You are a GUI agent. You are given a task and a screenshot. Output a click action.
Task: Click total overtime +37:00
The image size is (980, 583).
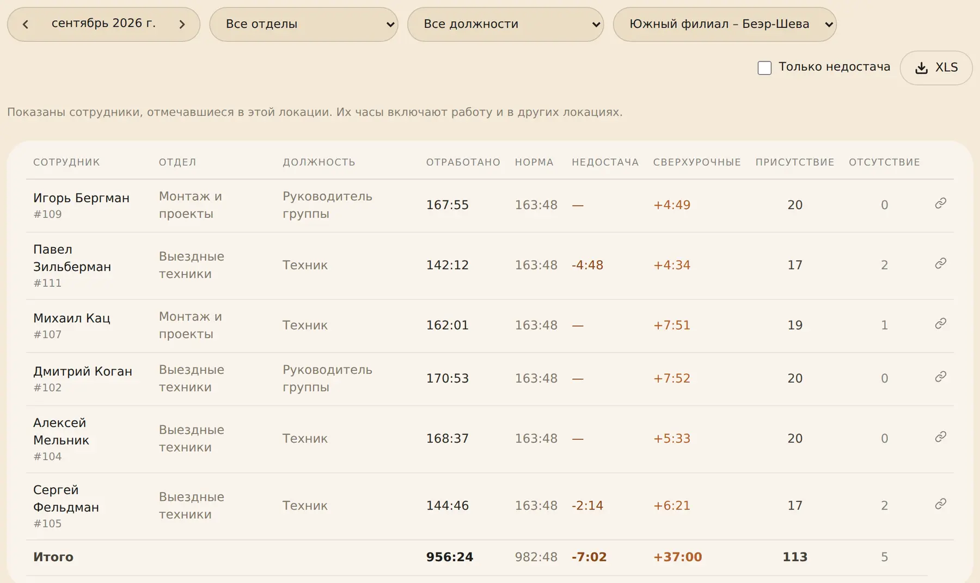[x=678, y=557]
